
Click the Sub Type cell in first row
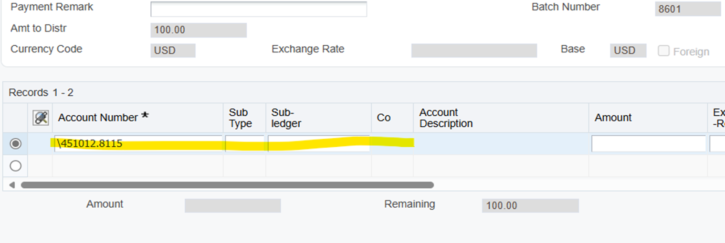244,143
